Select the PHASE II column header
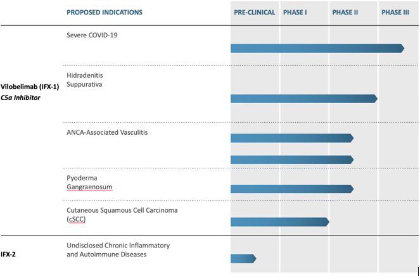 tap(346, 12)
